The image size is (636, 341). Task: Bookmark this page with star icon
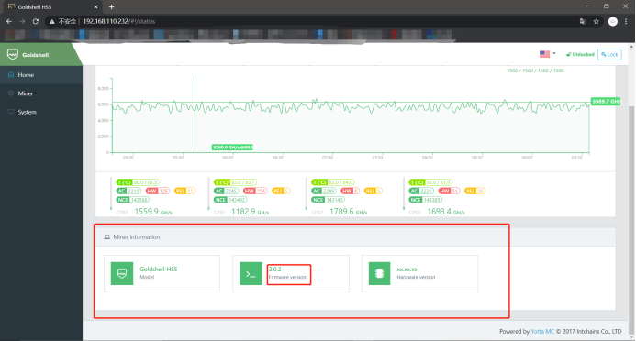coord(597,21)
